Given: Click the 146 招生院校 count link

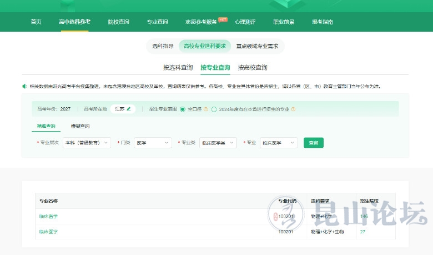Looking at the screenshot, I should pos(364,216).
